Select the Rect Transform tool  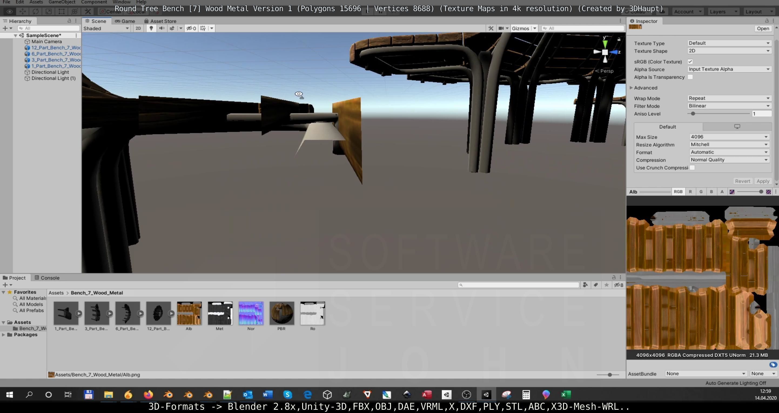(x=61, y=12)
